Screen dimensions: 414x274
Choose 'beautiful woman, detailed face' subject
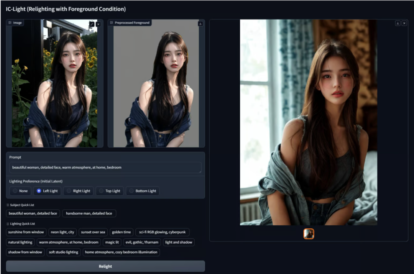click(33, 213)
